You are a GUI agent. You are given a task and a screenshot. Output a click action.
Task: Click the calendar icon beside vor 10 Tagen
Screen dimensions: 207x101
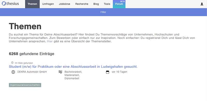[x=108, y=72]
